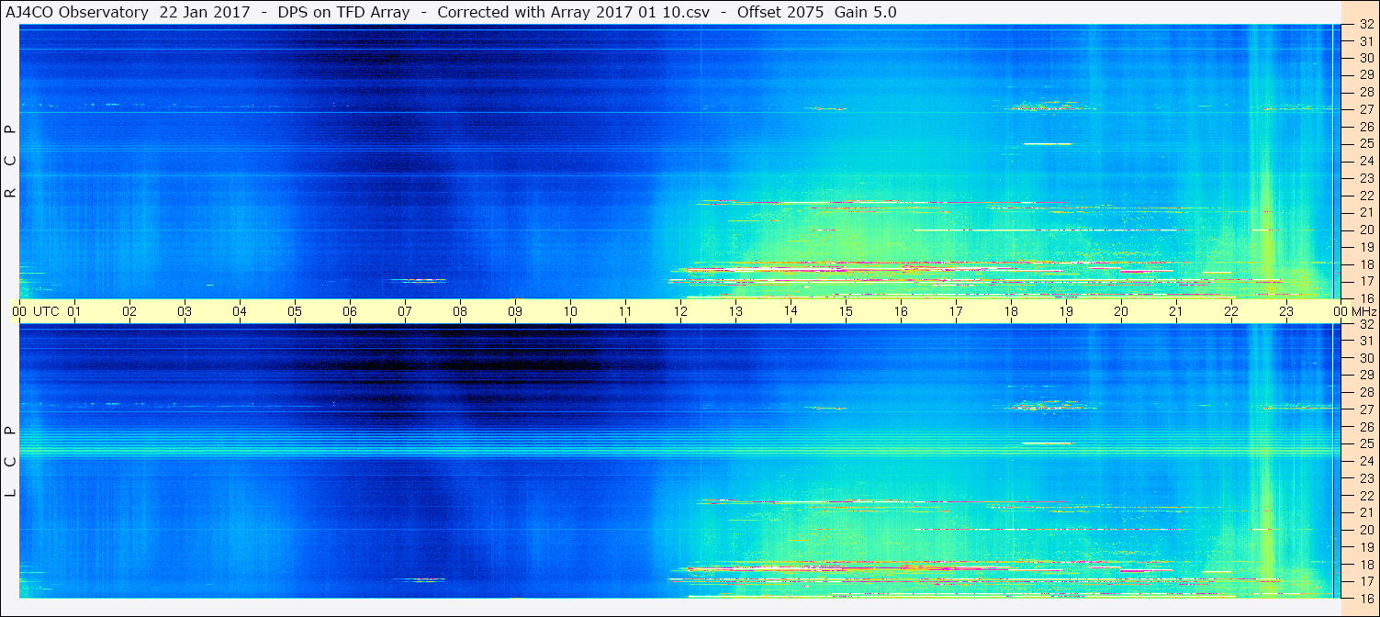Click the AJ4CO Observatory title text
The width and height of the screenshot is (1380, 617).
click(75, 12)
